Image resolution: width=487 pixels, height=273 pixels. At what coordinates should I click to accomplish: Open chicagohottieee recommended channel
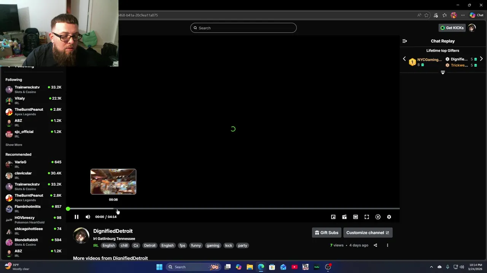click(x=33, y=231)
